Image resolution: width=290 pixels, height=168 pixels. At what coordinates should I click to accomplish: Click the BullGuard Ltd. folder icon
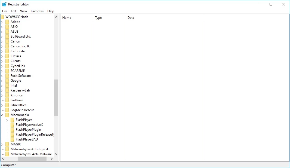coord(7,36)
